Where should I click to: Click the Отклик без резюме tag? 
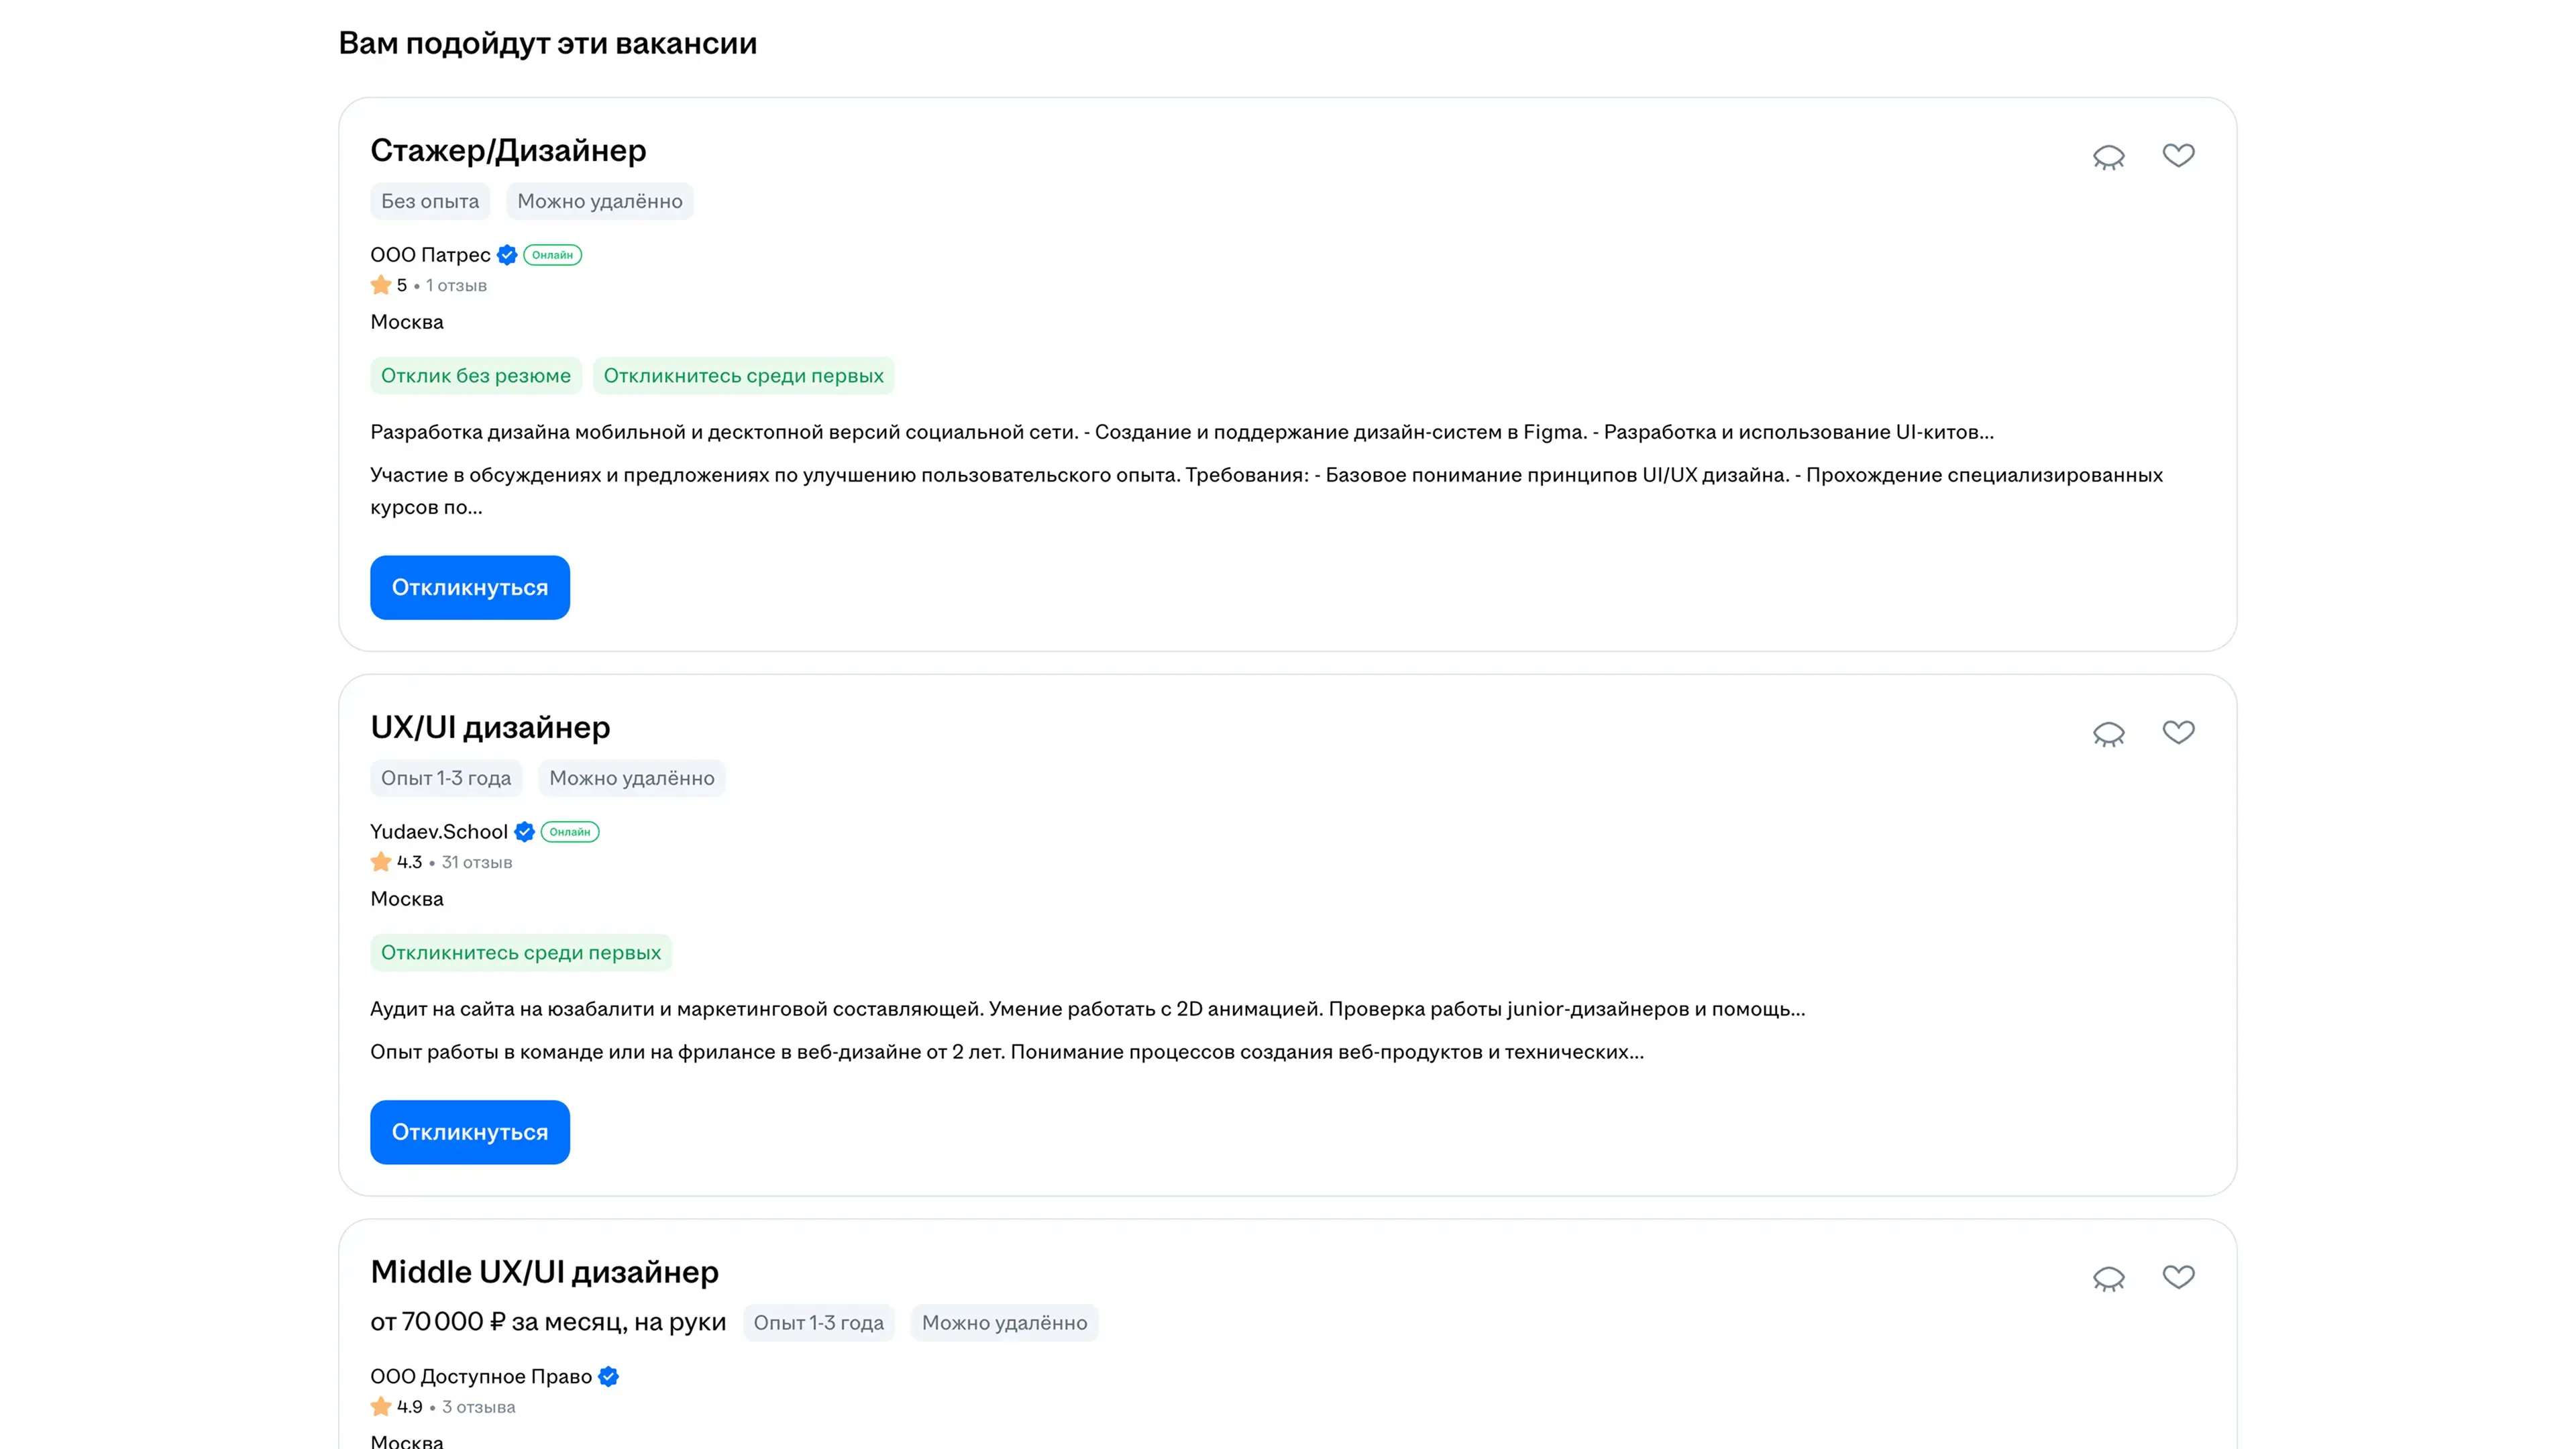[475, 376]
